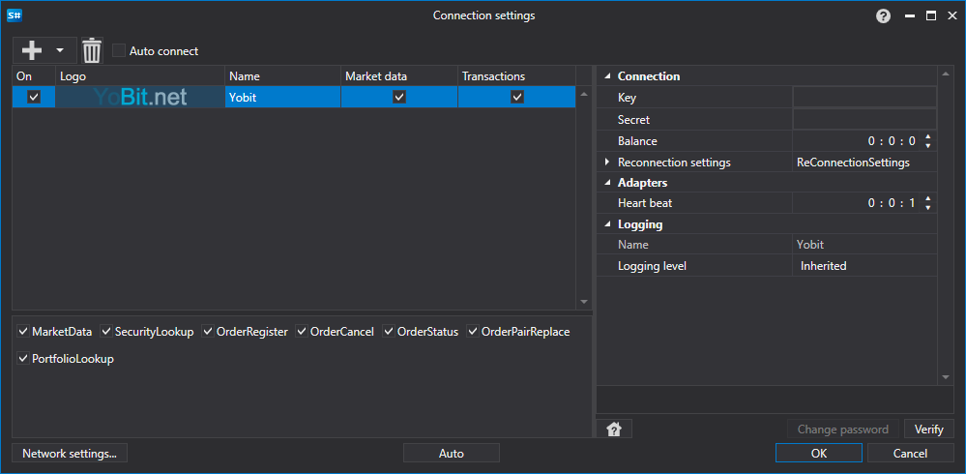Image resolution: width=966 pixels, height=474 pixels.
Task: Select the Heart beat property label
Action: pyautogui.click(x=645, y=202)
